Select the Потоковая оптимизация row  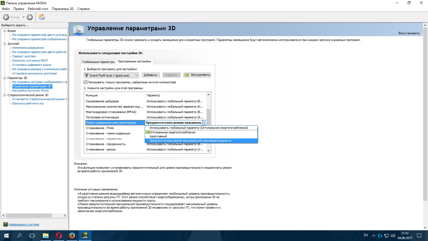pyautogui.click(x=145, y=117)
